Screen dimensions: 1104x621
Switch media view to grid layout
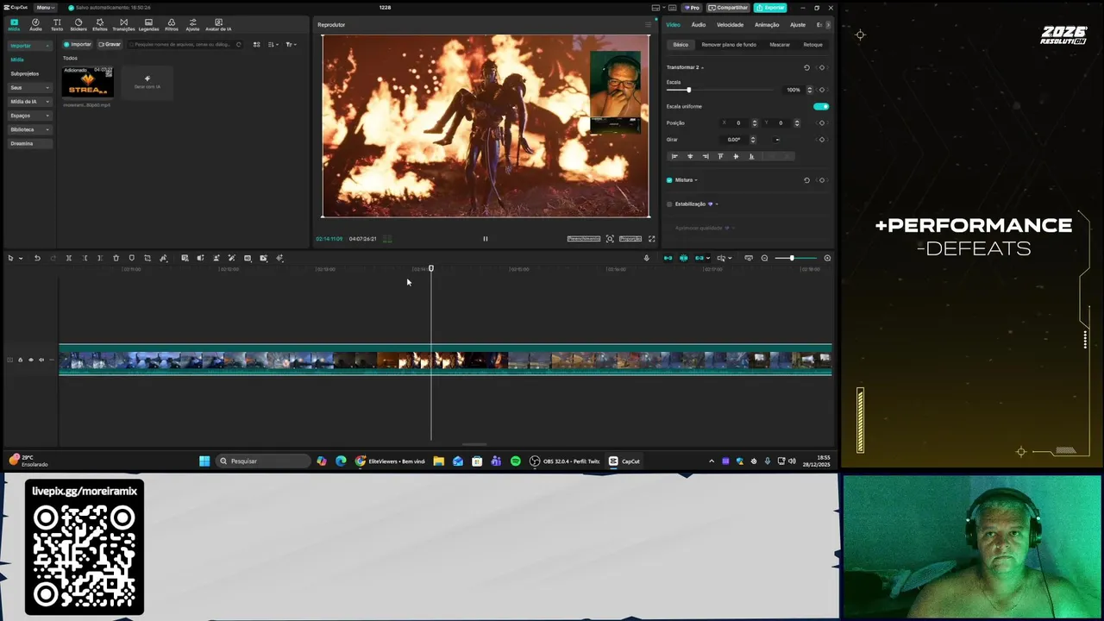coord(256,44)
